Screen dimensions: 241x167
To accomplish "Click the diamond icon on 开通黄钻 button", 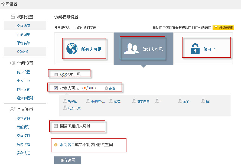I will 216,28.
